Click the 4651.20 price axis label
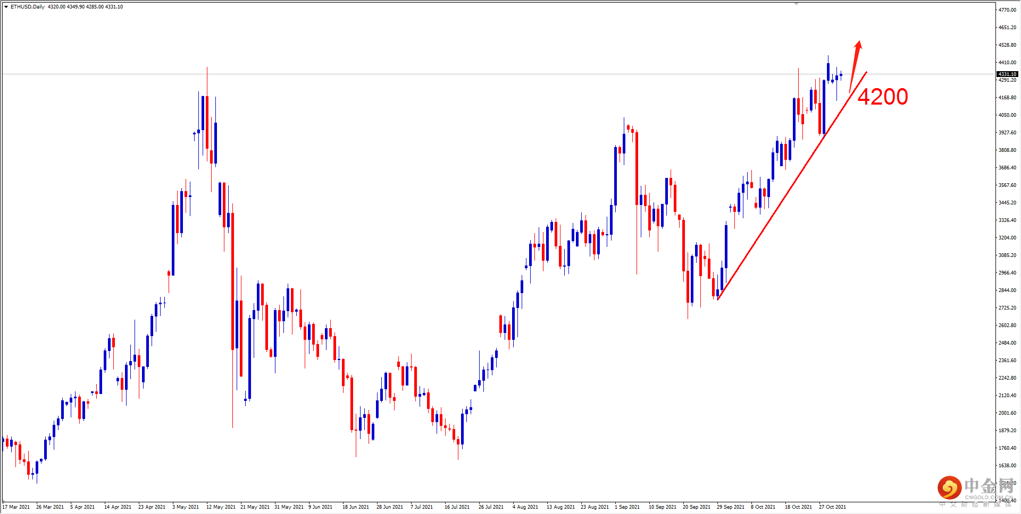 [1007, 28]
